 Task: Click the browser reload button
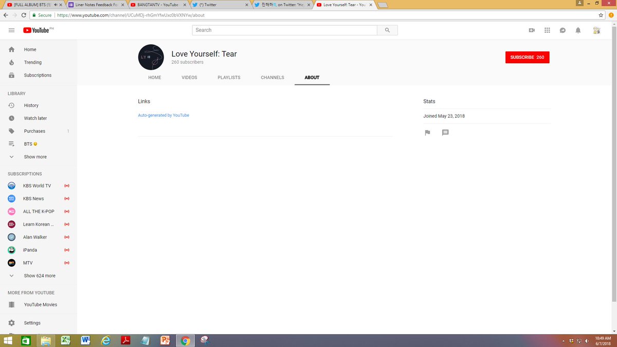click(x=24, y=15)
